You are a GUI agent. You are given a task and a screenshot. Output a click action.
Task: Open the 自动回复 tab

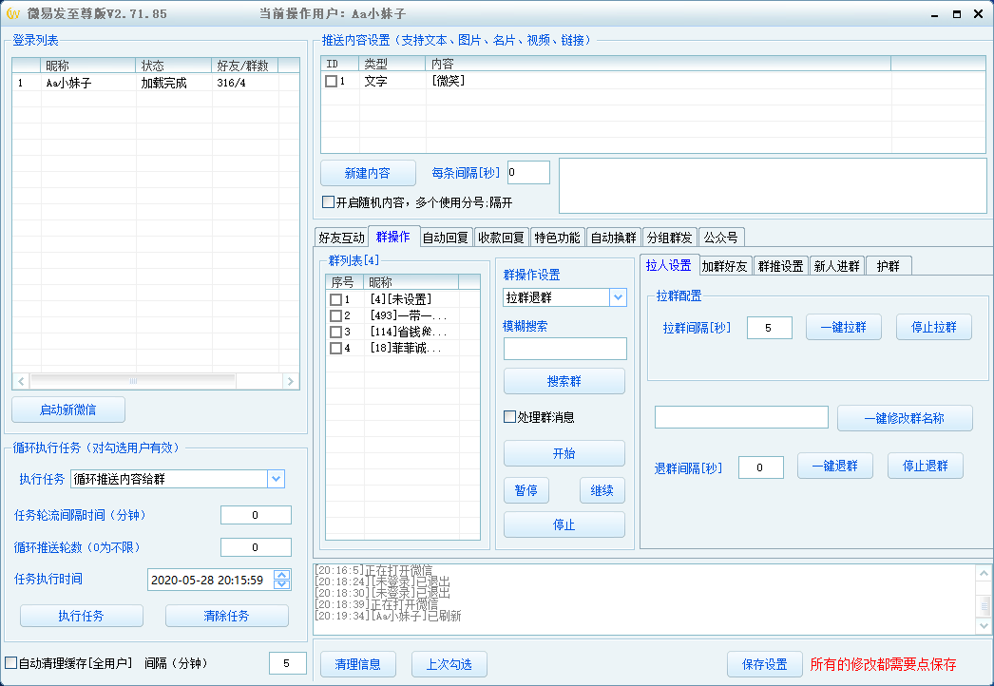coord(446,238)
